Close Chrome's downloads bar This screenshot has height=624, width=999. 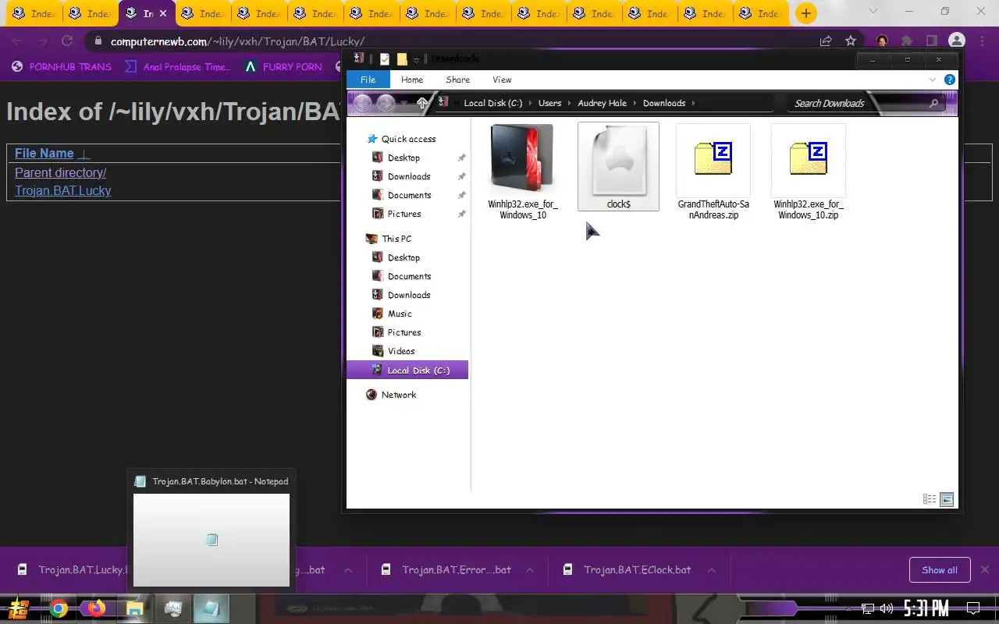985,570
